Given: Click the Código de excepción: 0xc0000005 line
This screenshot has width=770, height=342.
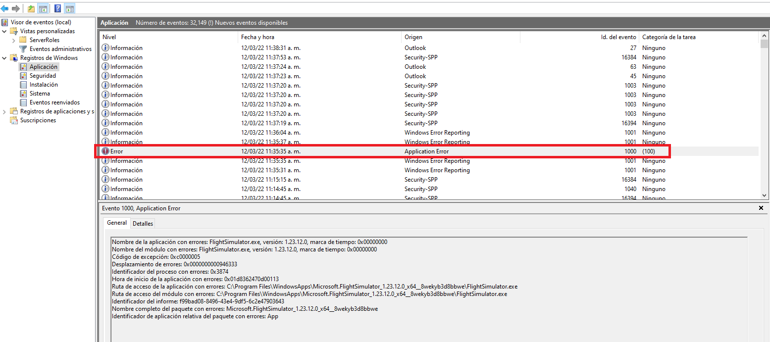Looking at the screenshot, I should (156, 257).
